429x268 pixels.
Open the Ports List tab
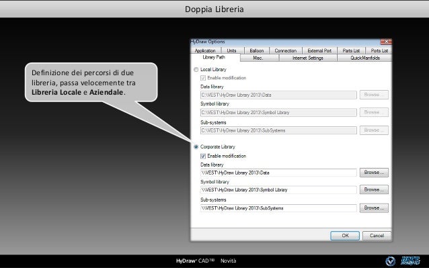point(379,50)
